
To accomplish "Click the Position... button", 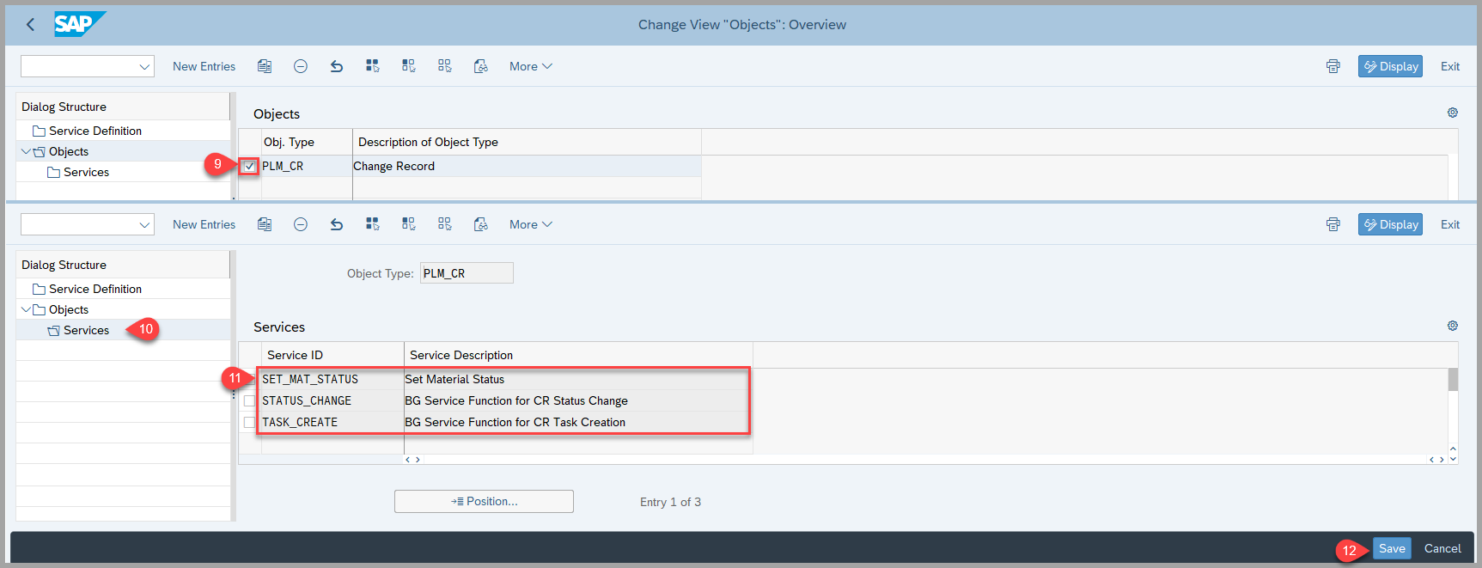I will [484, 502].
